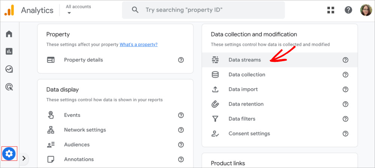
Task: Show help for Network settings
Action: click(181, 130)
